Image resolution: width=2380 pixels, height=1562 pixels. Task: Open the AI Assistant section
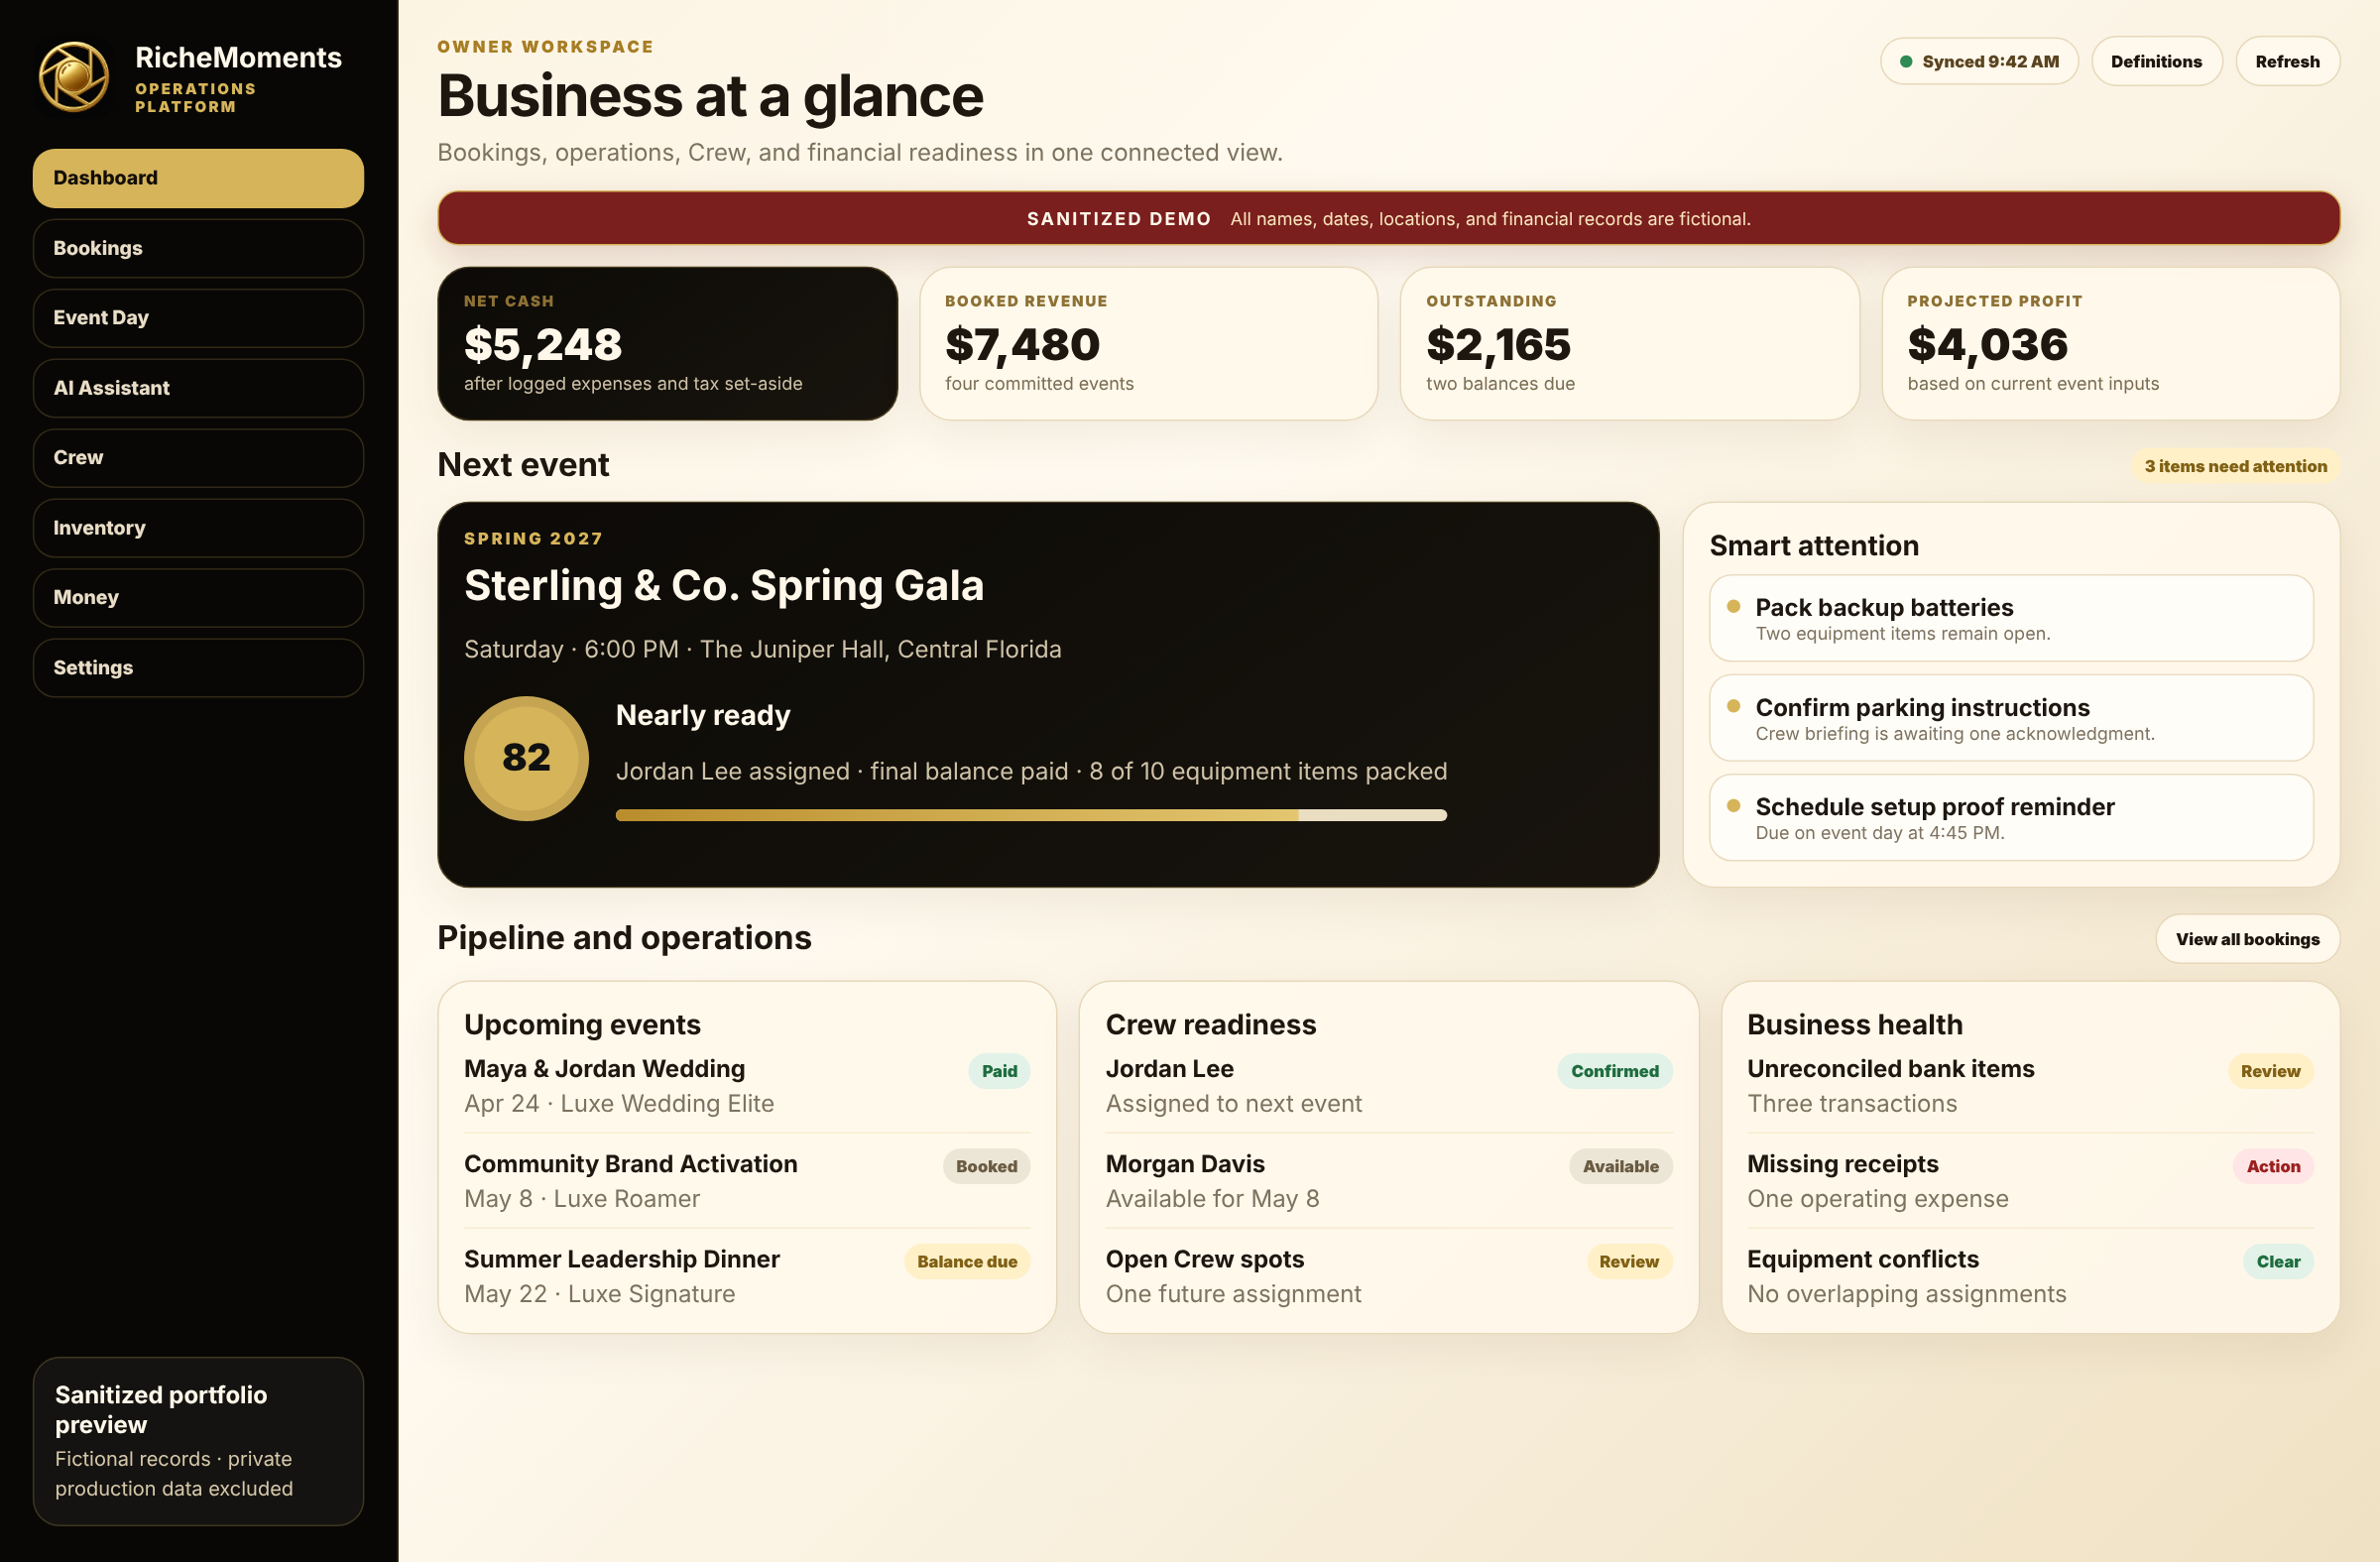point(198,388)
